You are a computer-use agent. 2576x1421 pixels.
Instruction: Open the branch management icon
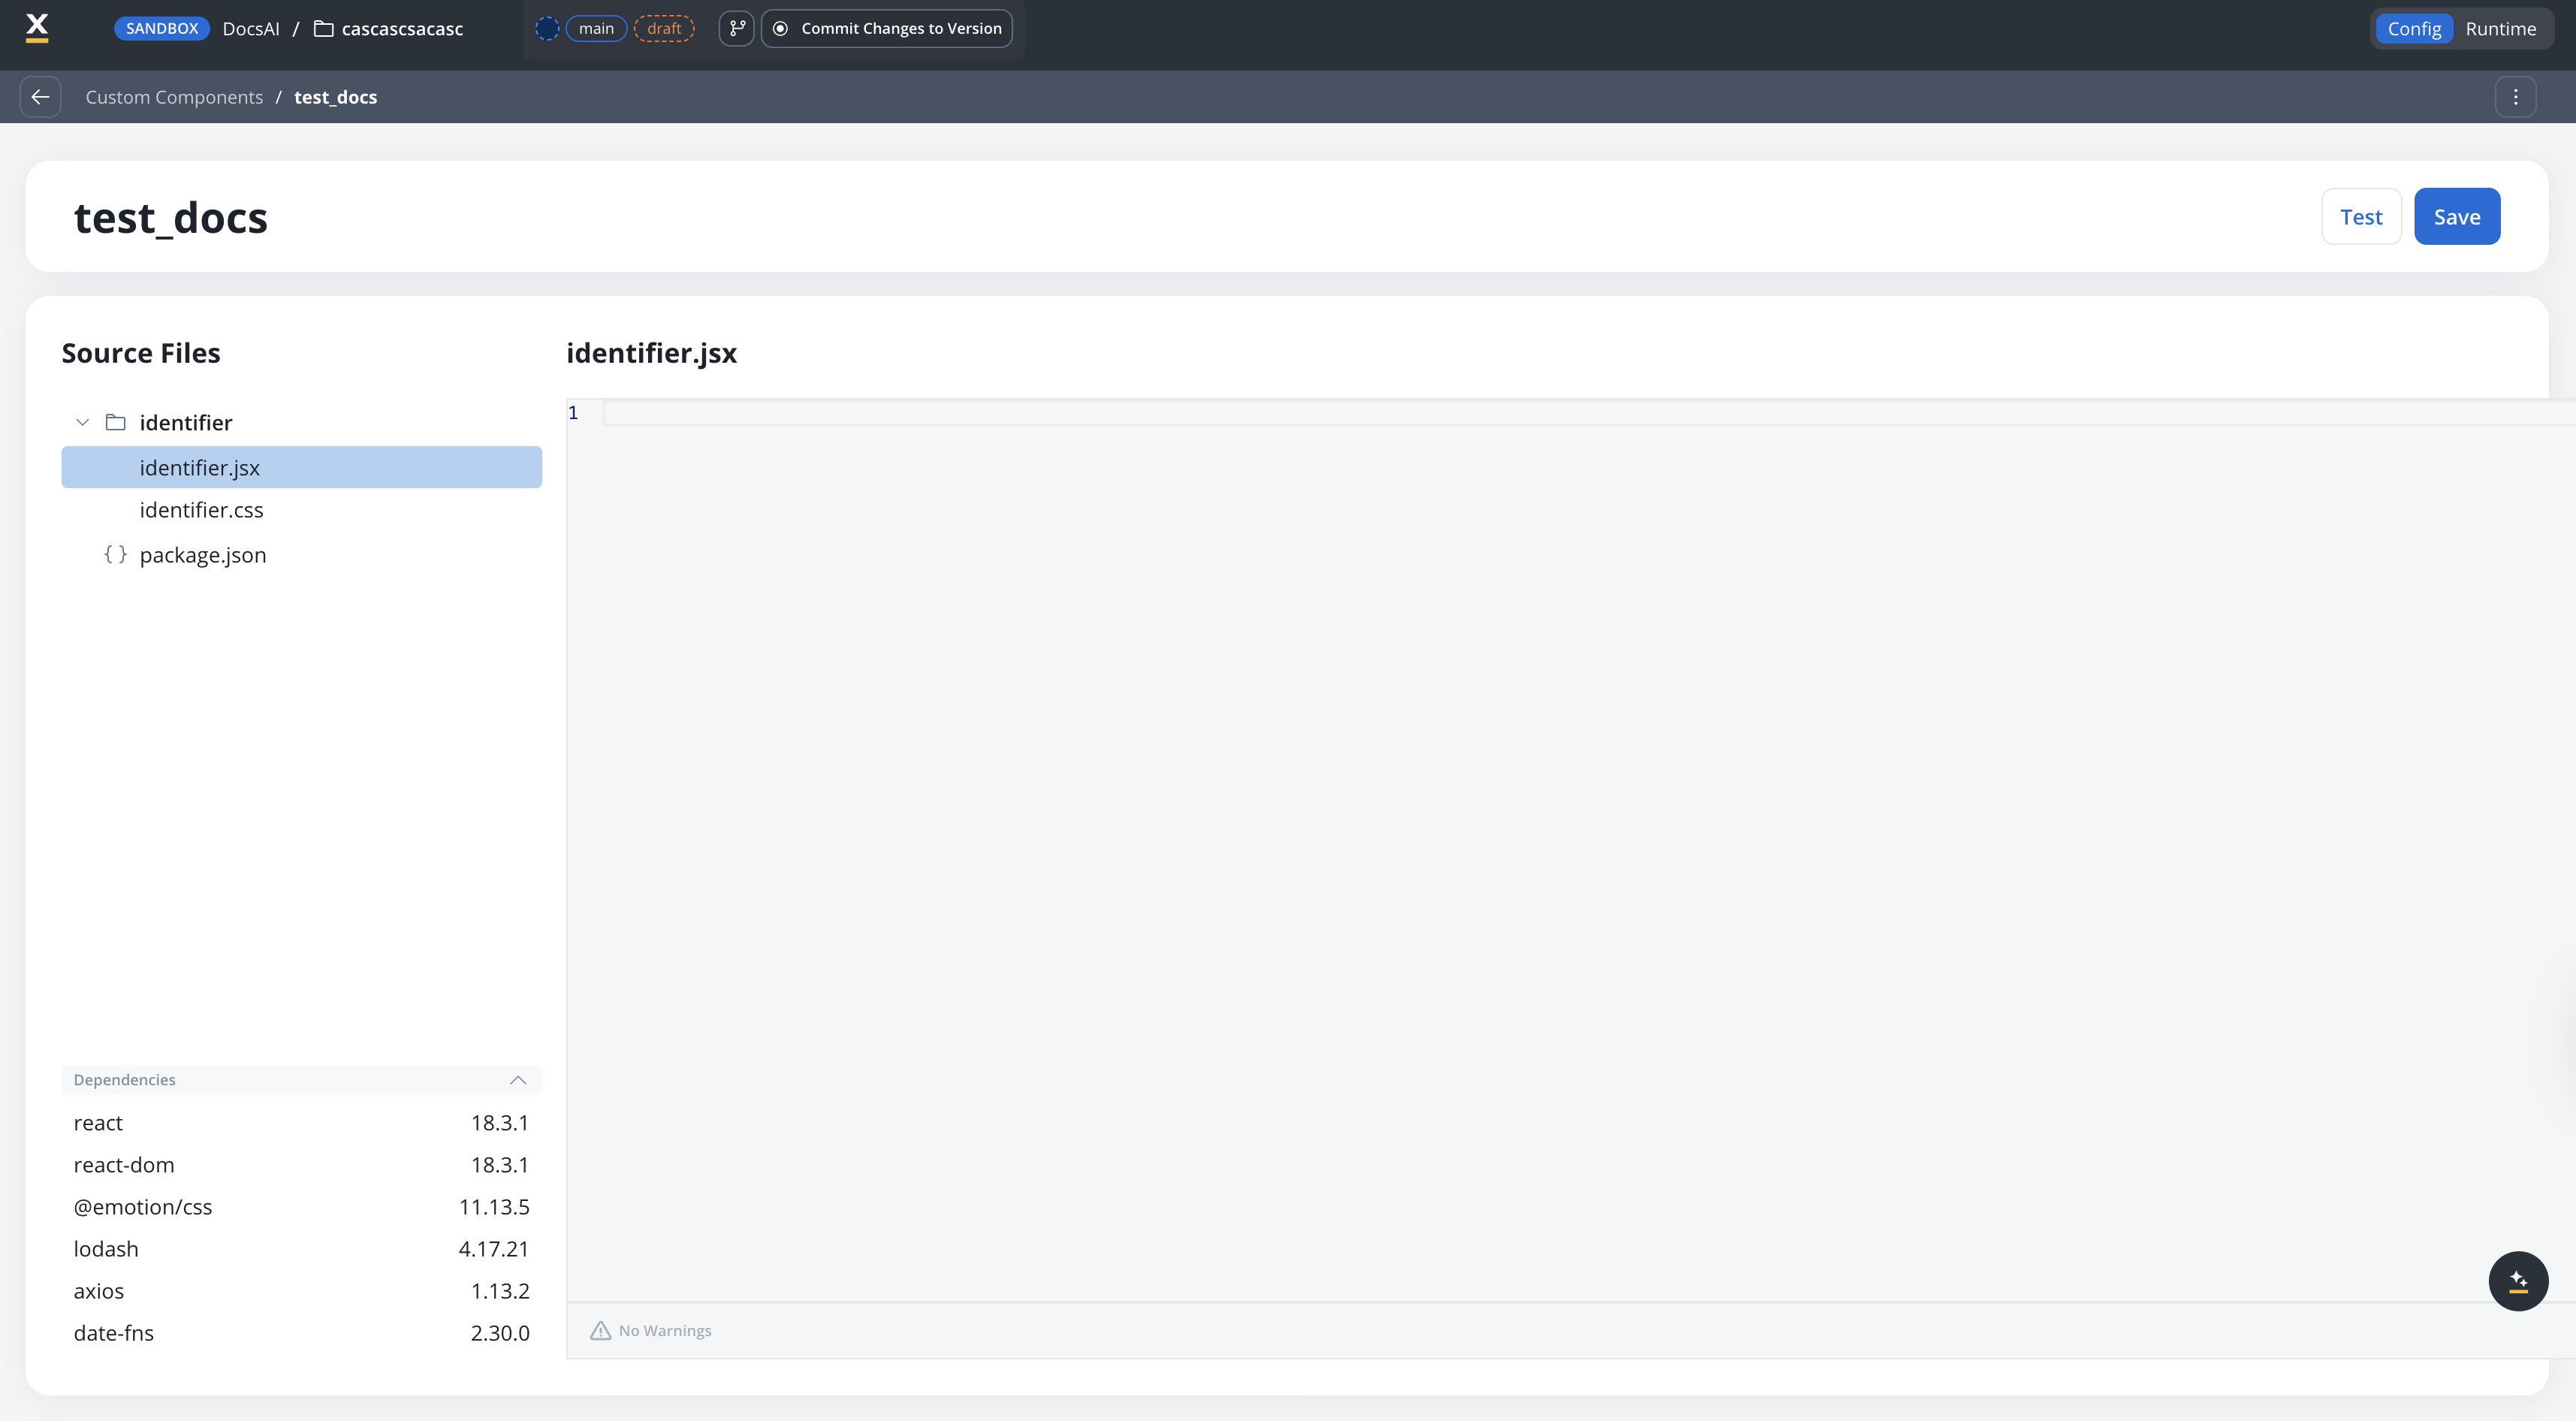(737, 28)
